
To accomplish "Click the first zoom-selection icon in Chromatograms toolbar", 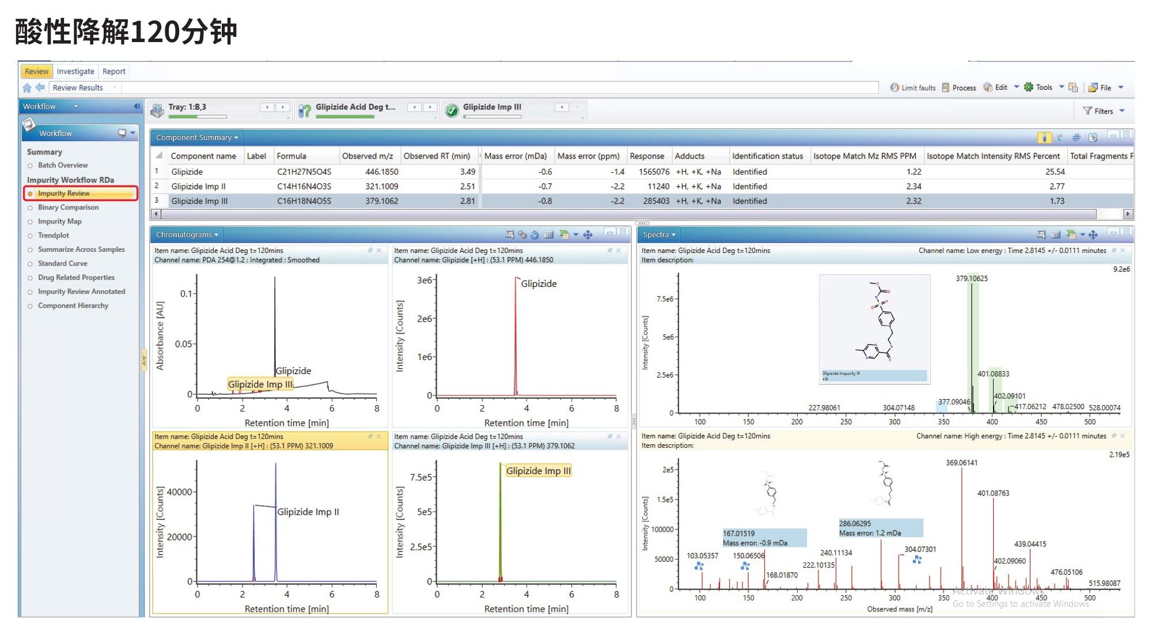I will tap(510, 235).
